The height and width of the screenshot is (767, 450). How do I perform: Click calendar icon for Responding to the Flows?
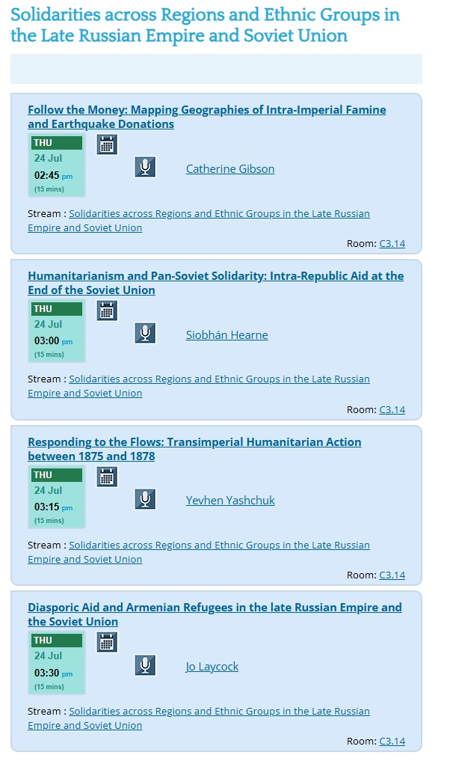point(107,476)
